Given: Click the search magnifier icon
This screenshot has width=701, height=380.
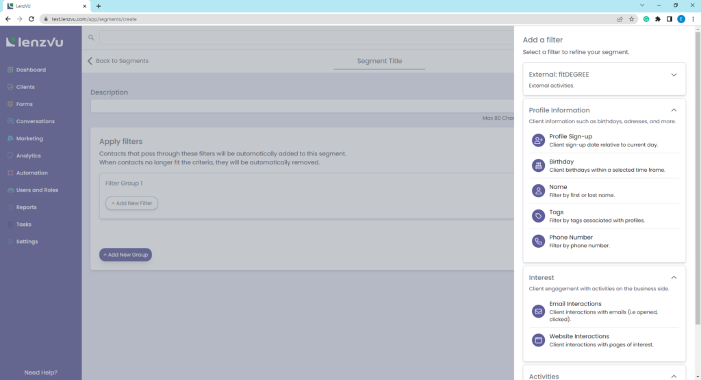Looking at the screenshot, I should [x=91, y=38].
